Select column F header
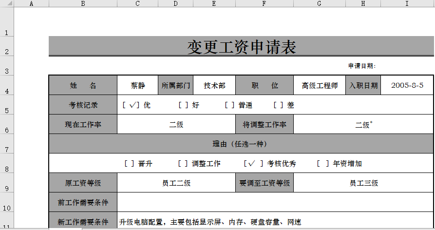 (x=264, y=3)
